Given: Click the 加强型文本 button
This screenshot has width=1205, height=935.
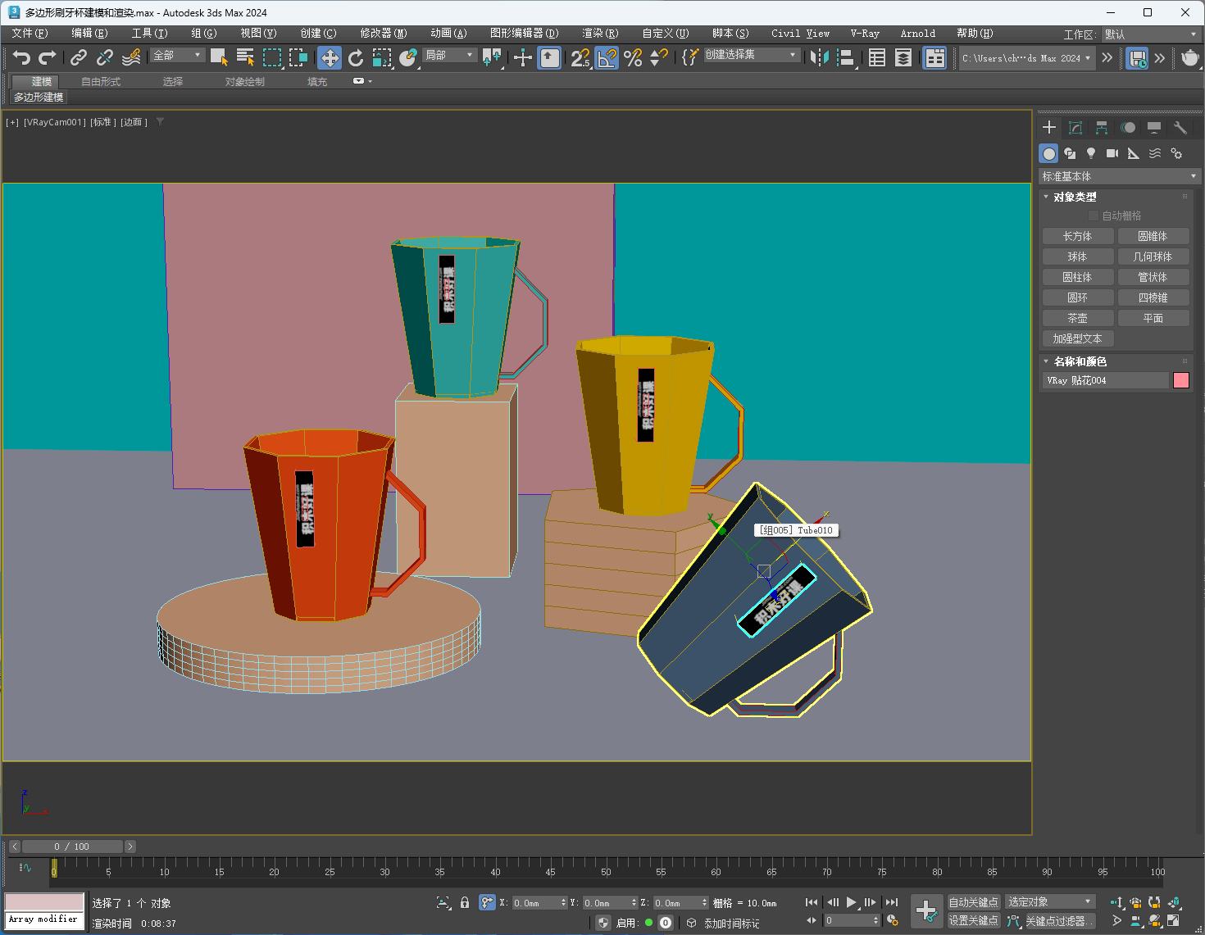Looking at the screenshot, I should [1077, 338].
